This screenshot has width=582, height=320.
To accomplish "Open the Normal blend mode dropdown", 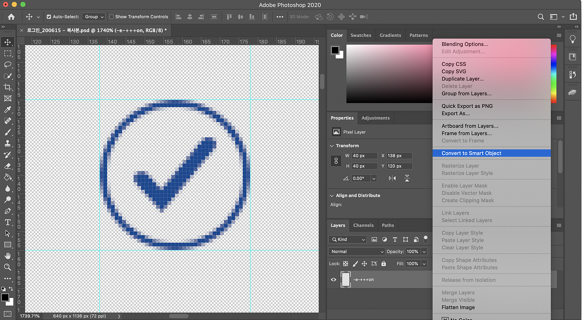I will coord(357,251).
